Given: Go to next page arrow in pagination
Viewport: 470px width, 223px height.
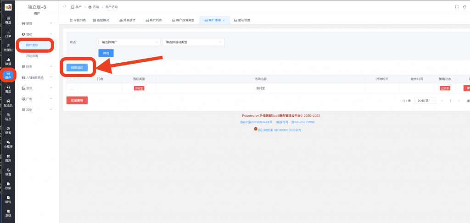Looking at the screenshot, I should 459,101.
